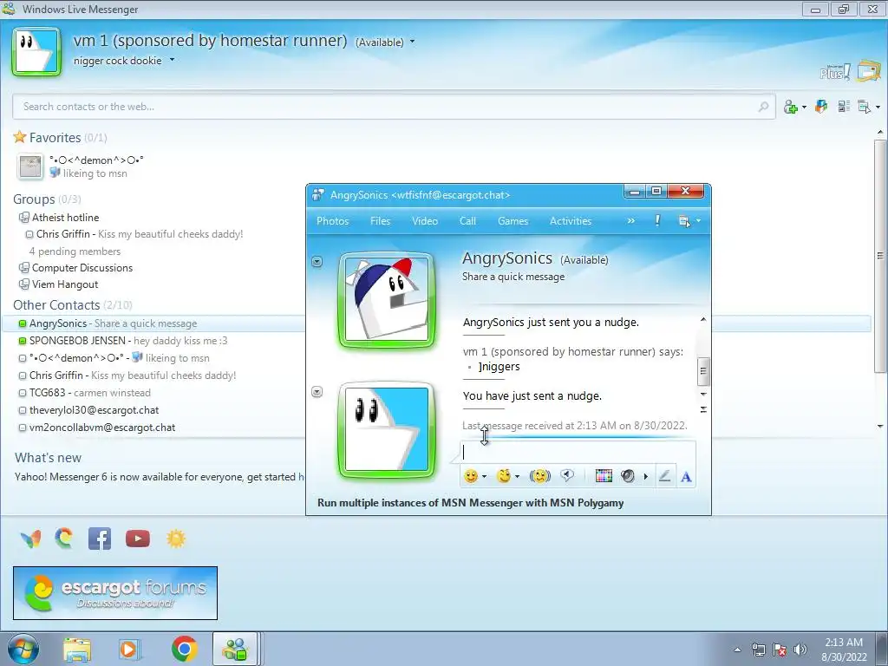Collapse AngrySonics display picture with arrow
The width and height of the screenshot is (888, 666).
(317, 261)
